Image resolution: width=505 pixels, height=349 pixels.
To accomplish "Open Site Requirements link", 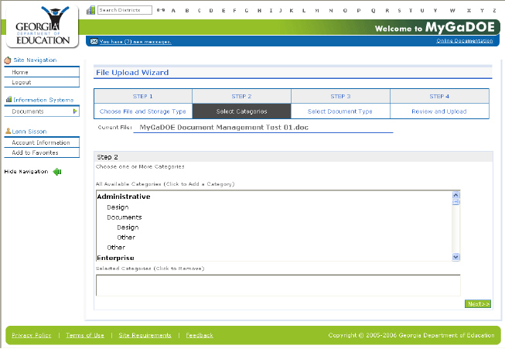I will coord(145,335).
